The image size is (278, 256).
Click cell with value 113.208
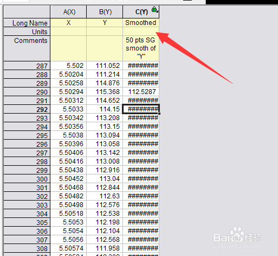click(x=105, y=118)
